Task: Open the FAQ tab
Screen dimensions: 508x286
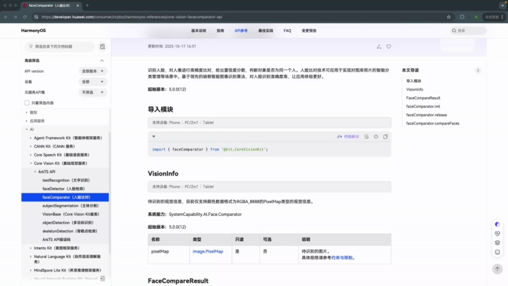Action: coord(287,31)
